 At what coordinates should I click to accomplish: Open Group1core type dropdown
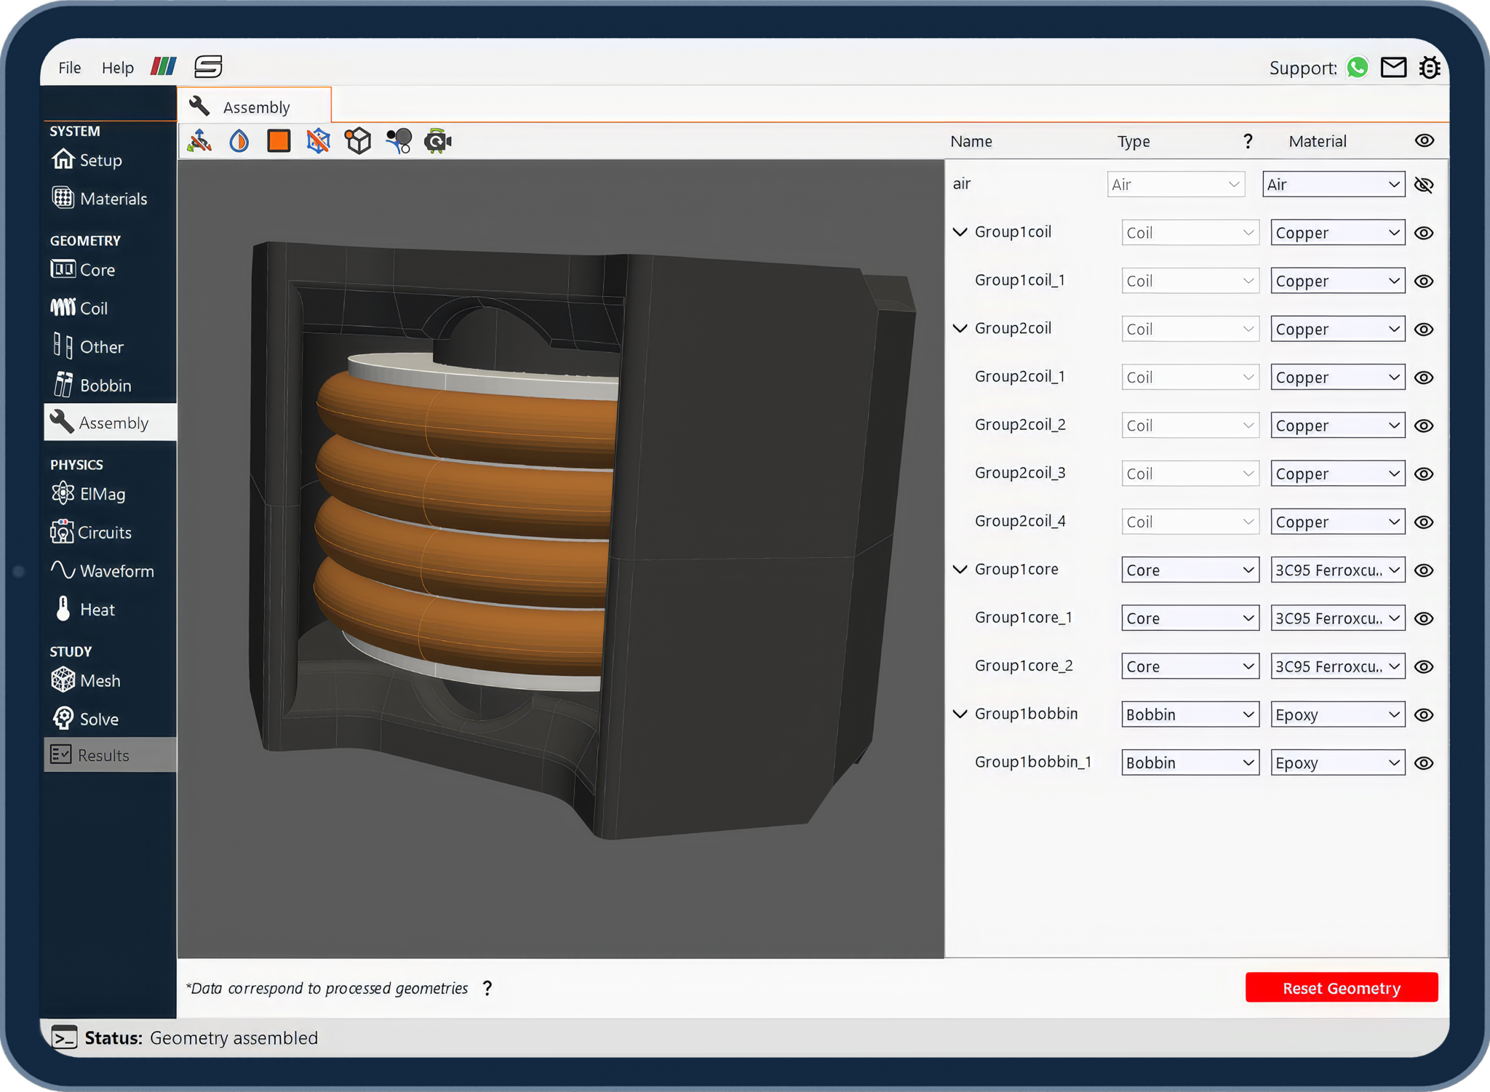tap(1190, 570)
